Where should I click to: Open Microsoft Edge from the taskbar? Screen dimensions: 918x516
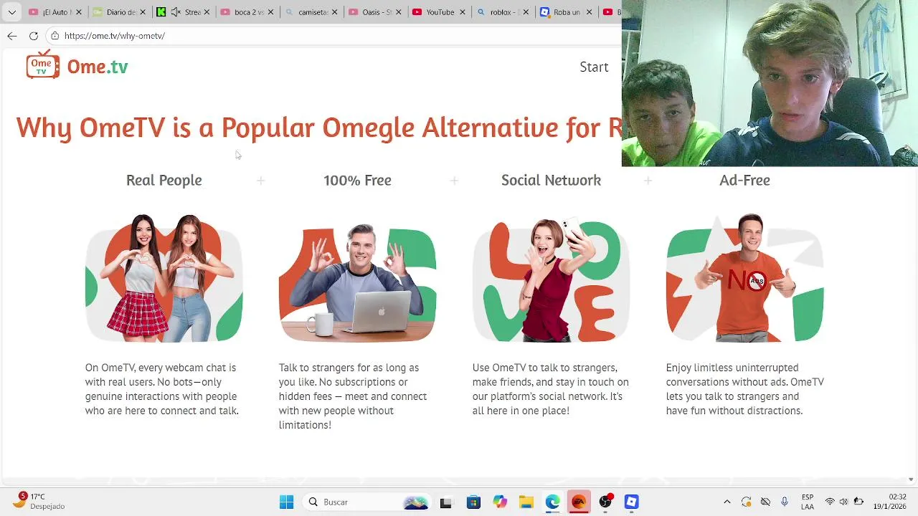click(552, 502)
